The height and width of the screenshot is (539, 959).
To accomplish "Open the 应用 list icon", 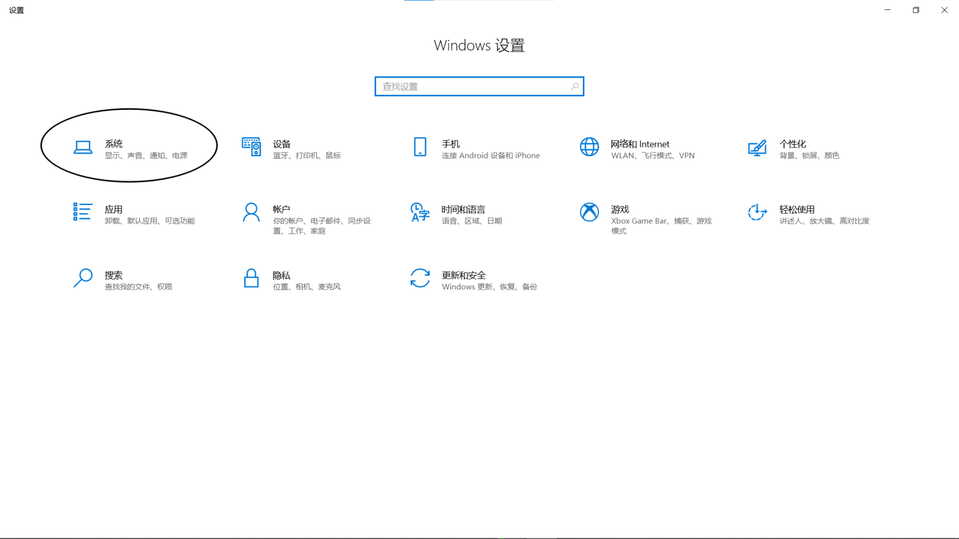I will click(83, 212).
